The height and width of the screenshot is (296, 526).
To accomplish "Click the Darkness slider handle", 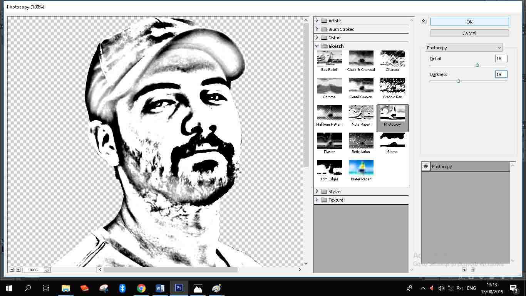I will [x=458, y=81].
